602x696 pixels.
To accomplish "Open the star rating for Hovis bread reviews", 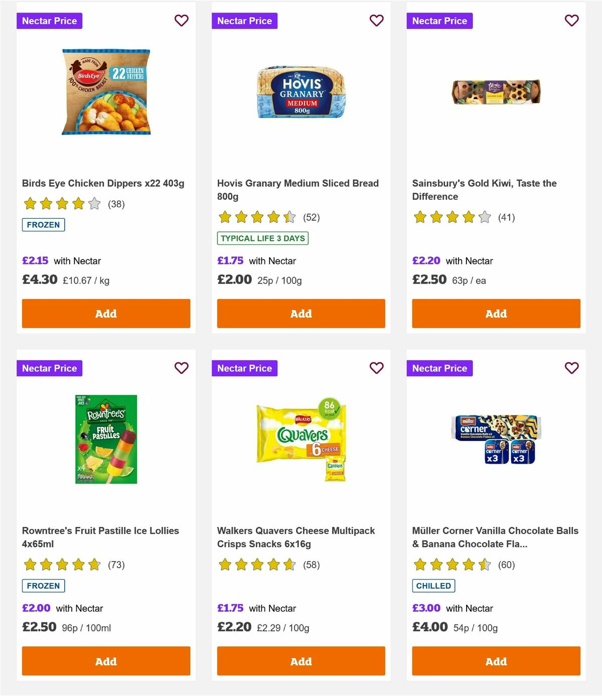I will 256,217.
